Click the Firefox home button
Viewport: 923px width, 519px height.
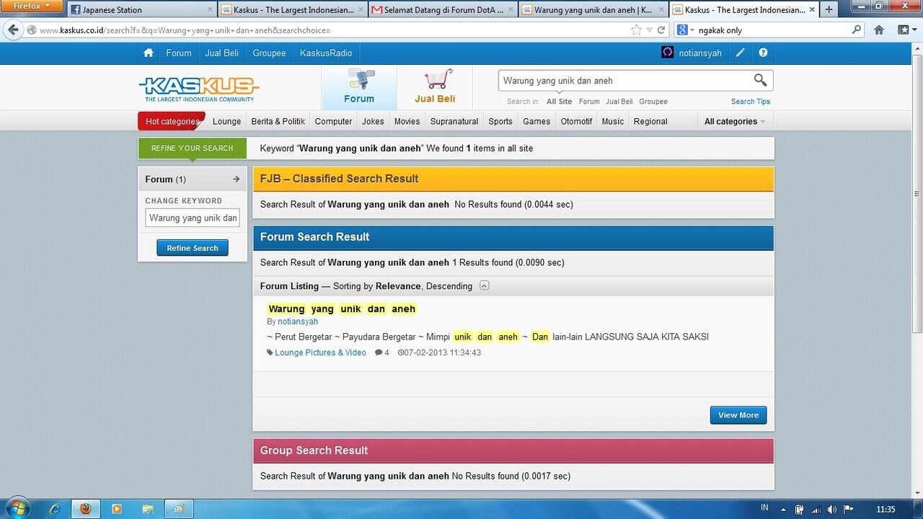point(879,30)
